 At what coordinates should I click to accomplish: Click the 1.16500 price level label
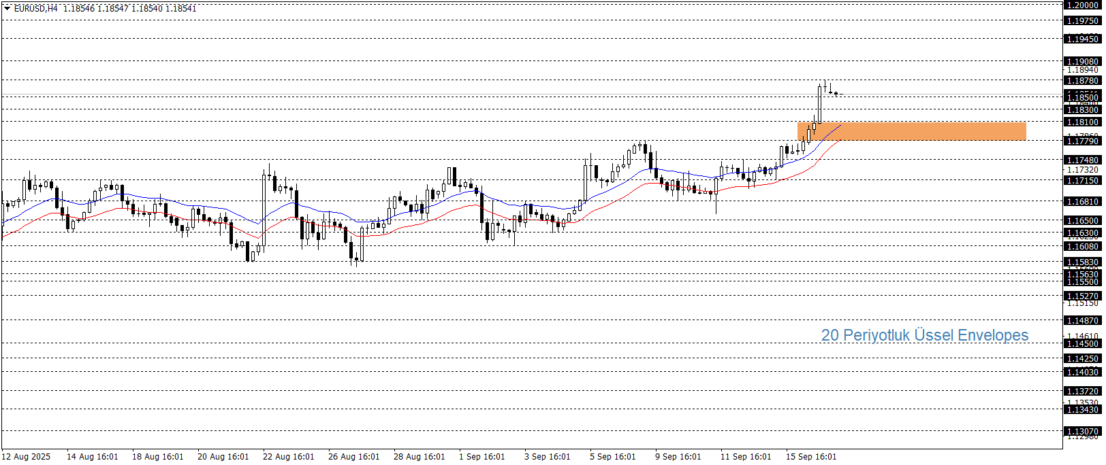pyautogui.click(x=1082, y=220)
